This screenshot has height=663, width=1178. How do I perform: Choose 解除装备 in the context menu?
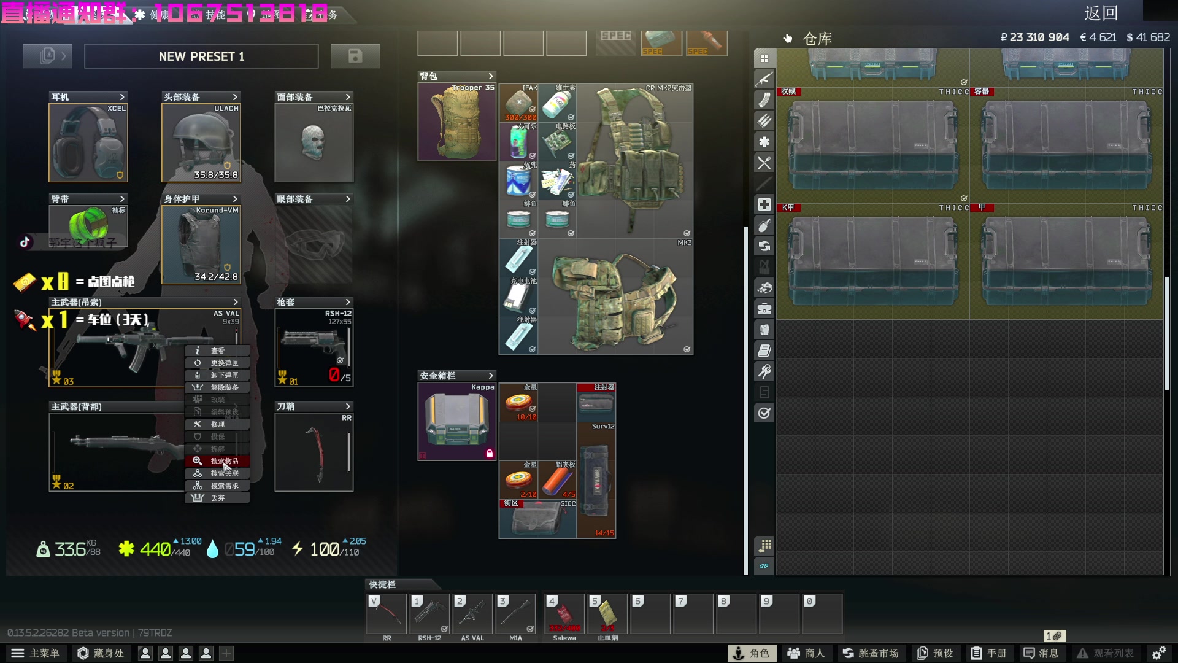[x=217, y=387]
